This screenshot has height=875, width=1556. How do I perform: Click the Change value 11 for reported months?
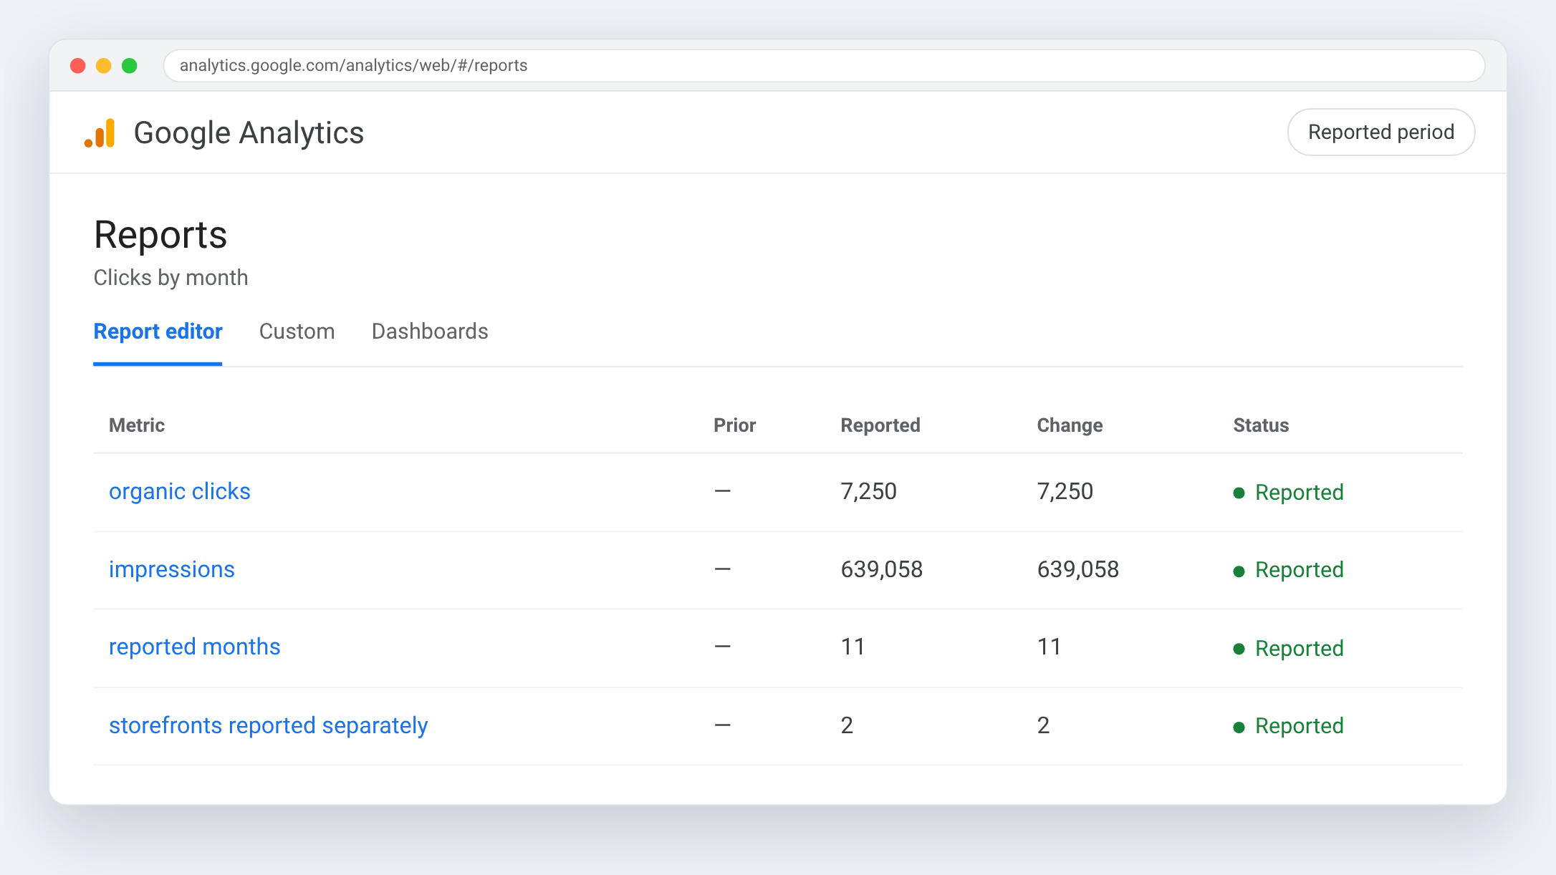pyautogui.click(x=1049, y=647)
